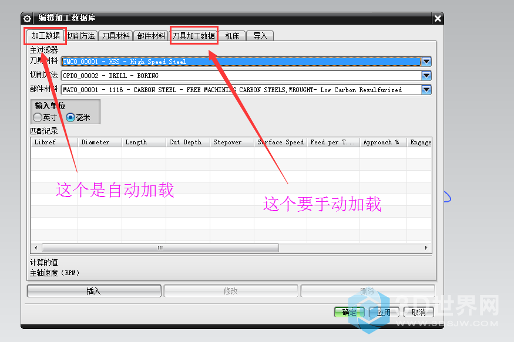Click the HSS High Speed Steel field
The width and height of the screenshot is (514, 342).
tap(241, 62)
